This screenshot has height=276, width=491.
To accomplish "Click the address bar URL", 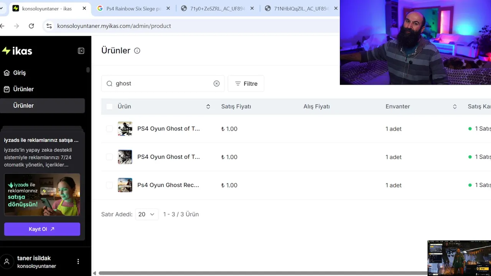I will coord(114,26).
